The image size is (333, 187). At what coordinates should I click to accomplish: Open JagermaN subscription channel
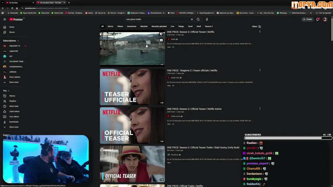[14, 51]
